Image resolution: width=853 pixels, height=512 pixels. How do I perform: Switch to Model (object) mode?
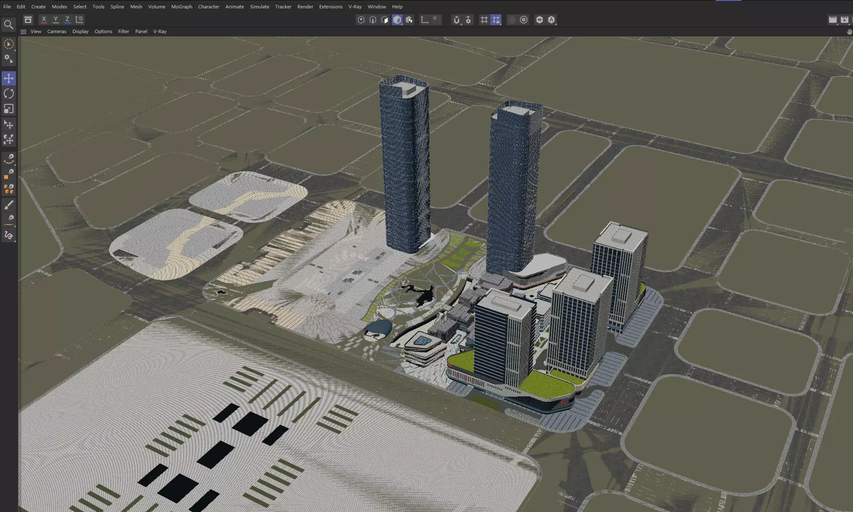tap(397, 20)
